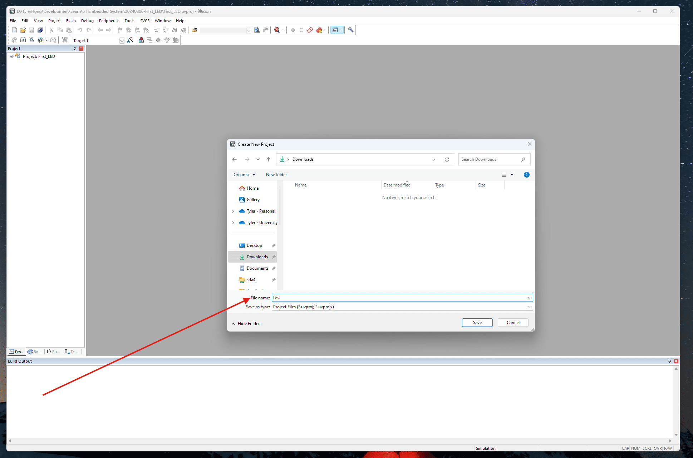Expand Project tree item First_LED

click(11, 56)
